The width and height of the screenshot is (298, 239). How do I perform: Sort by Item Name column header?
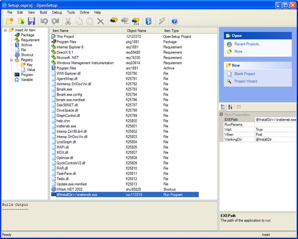87,31
